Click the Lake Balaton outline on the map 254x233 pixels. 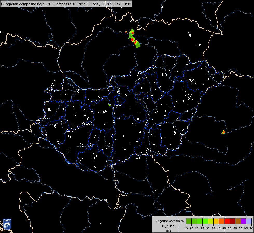click(79, 125)
